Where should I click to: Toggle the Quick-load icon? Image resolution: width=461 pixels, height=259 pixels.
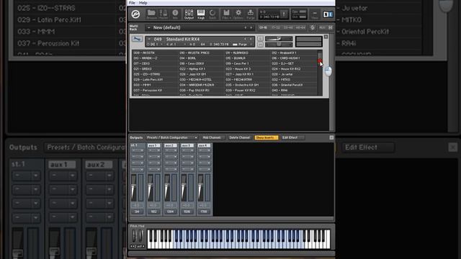coord(212,14)
